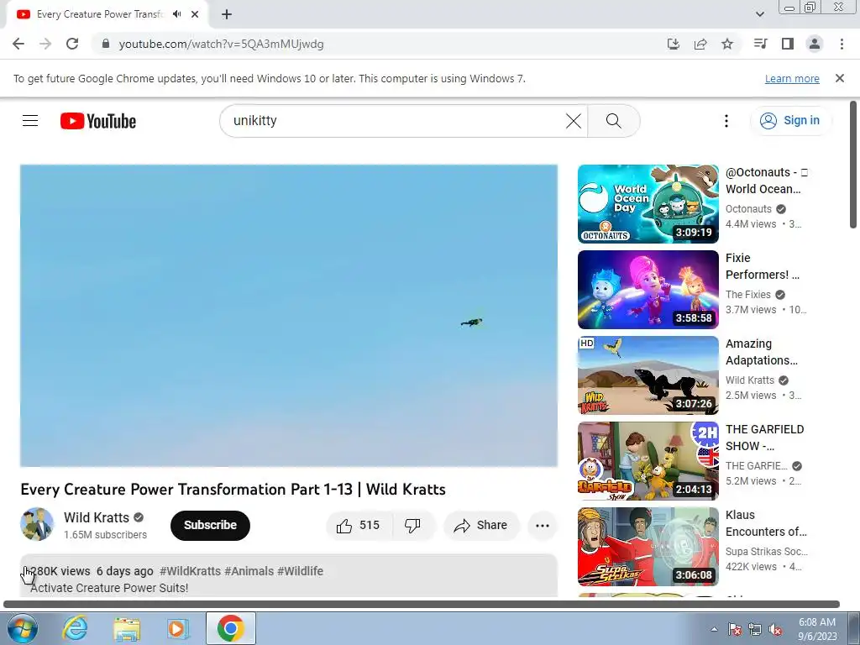Open the YouTube hamburger guide menu

30,121
